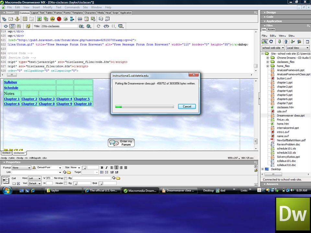The width and height of the screenshot is (311, 233).
Task: Apply italic formatting in Properties
Action: [x=107, y=168]
